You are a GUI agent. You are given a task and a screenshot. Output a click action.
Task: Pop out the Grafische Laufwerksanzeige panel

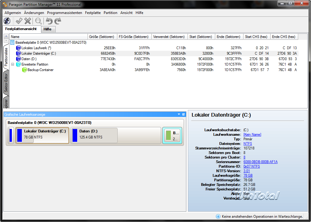coord(183,114)
